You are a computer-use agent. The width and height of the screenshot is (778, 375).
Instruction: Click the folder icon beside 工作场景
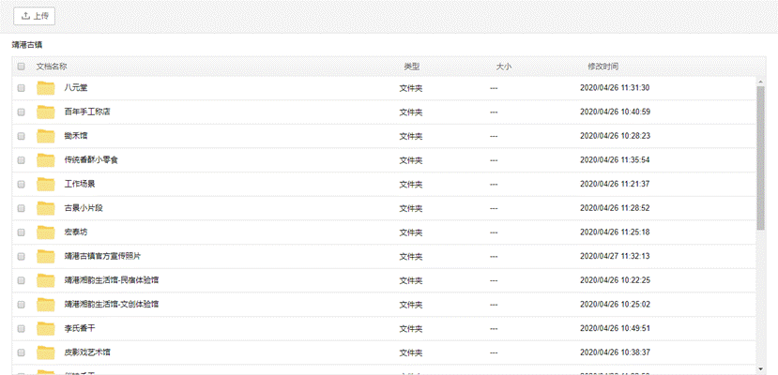coord(46,185)
